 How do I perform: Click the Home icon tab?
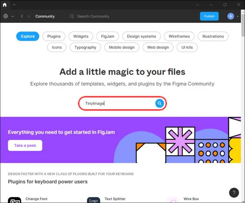click(x=5, y=5)
